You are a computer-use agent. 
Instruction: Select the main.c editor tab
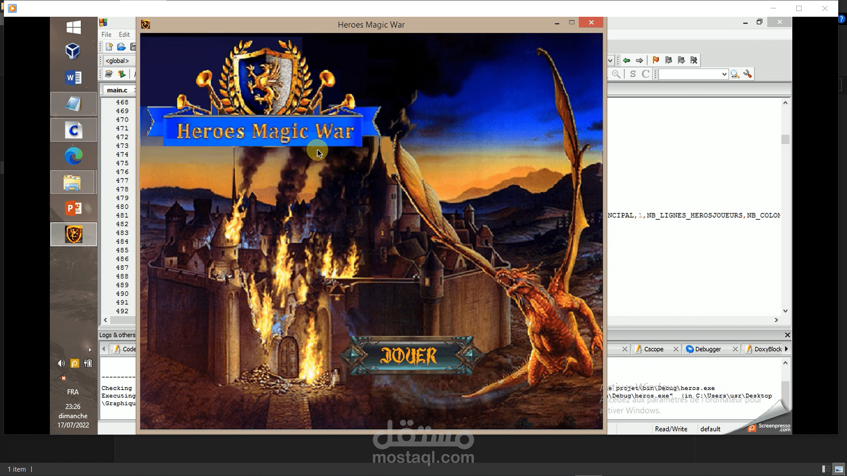(x=117, y=90)
